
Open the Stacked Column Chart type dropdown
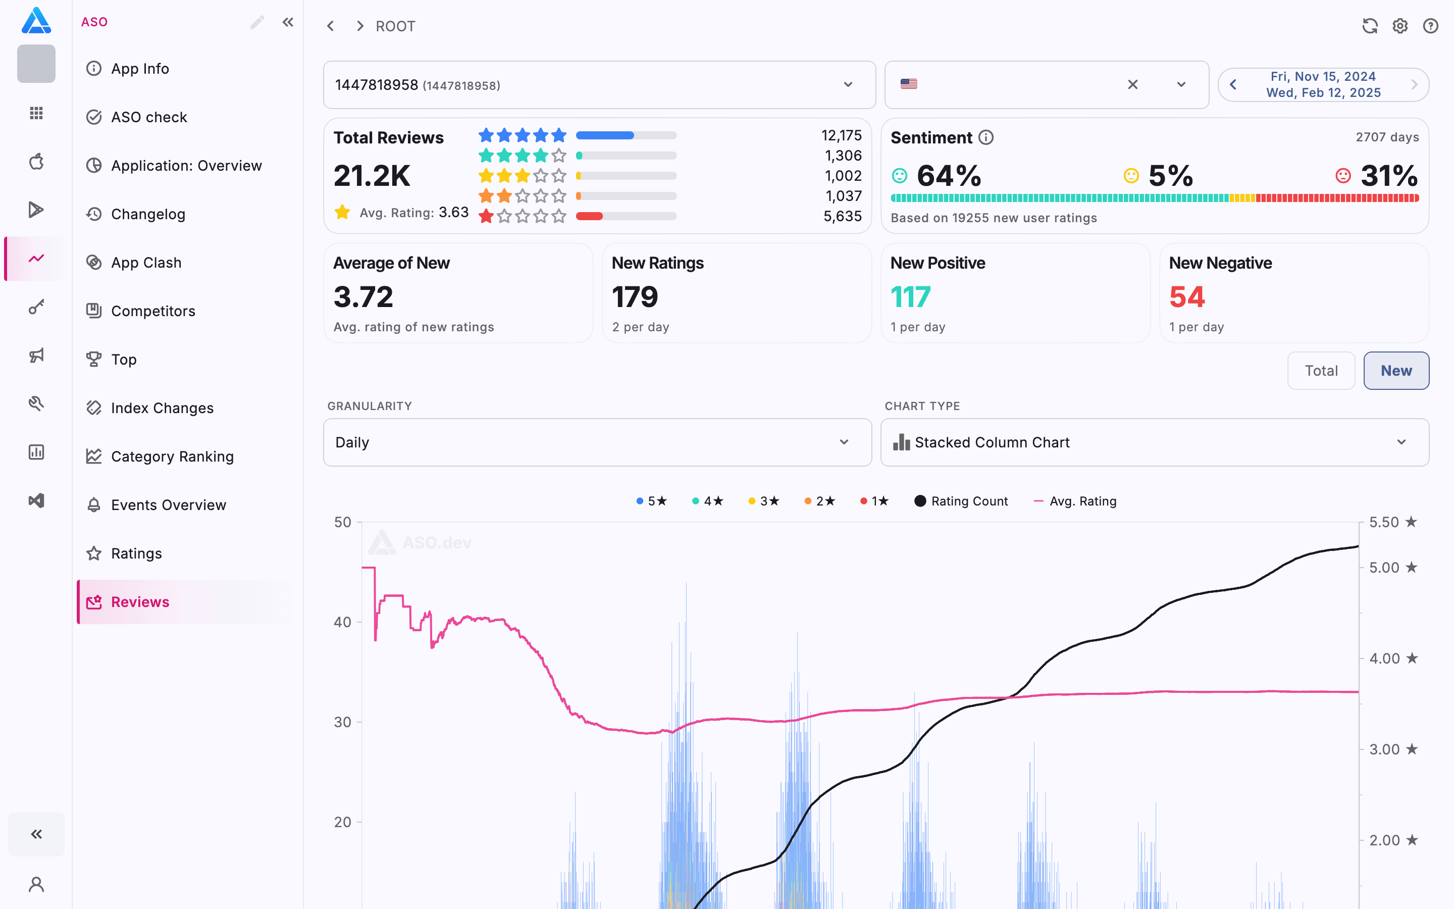[1154, 442]
